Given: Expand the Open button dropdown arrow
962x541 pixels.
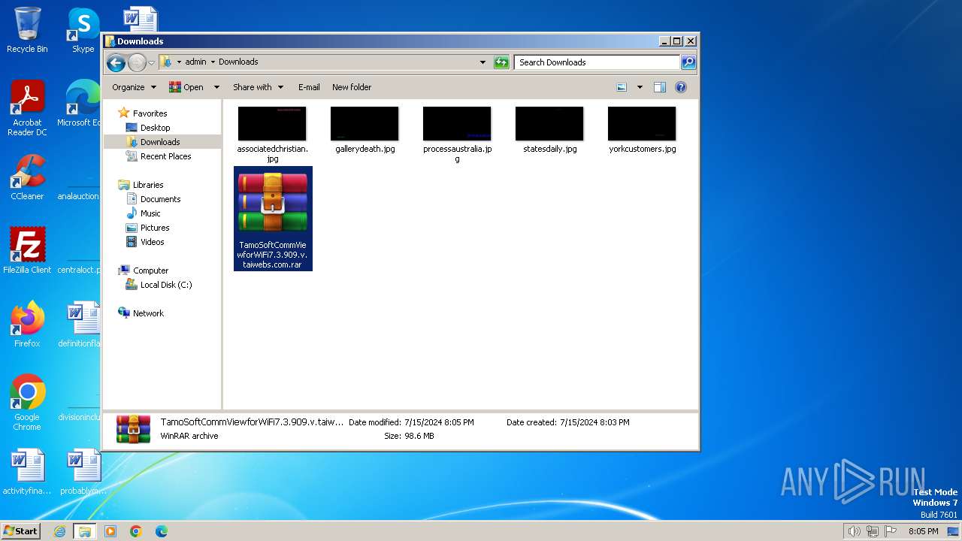Looking at the screenshot, I should click(x=216, y=87).
